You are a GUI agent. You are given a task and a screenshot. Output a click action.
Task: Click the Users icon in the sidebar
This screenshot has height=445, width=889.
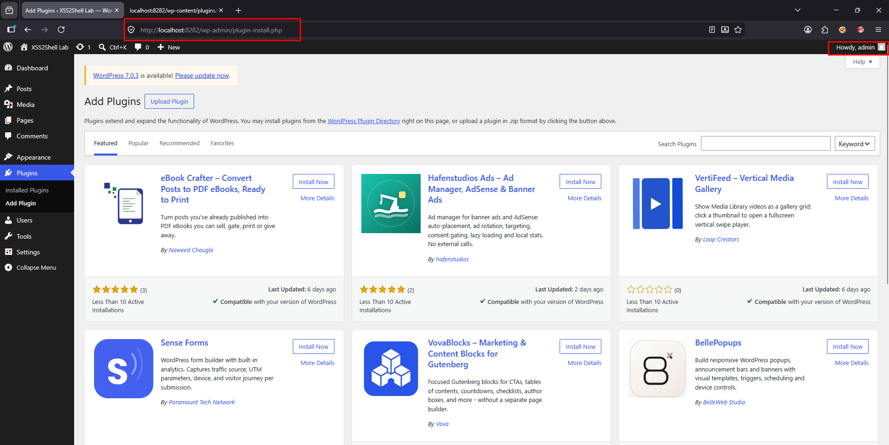8,220
